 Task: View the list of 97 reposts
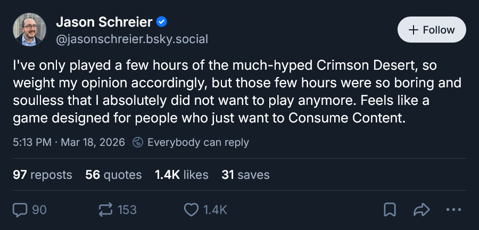[x=43, y=175]
